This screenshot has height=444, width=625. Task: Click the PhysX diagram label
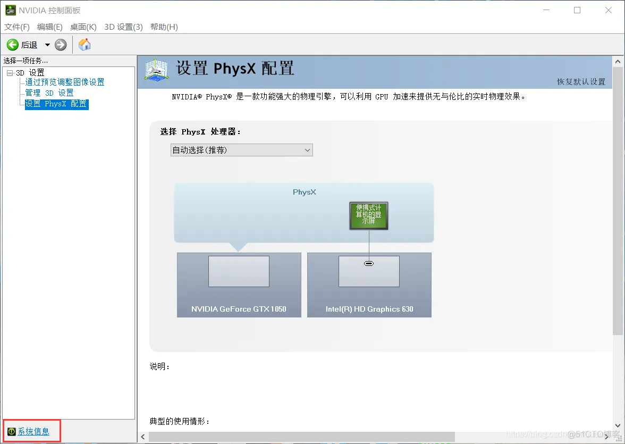click(x=304, y=192)
